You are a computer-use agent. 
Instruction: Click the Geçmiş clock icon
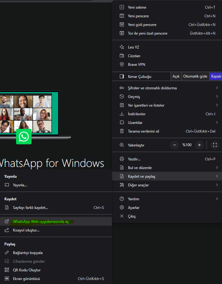click(122, 96)
